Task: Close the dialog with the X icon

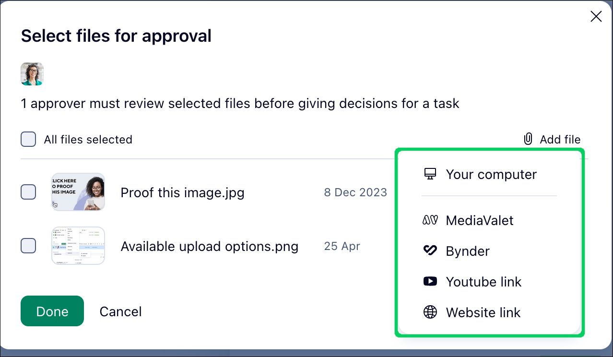Action: tap(596, 17)
